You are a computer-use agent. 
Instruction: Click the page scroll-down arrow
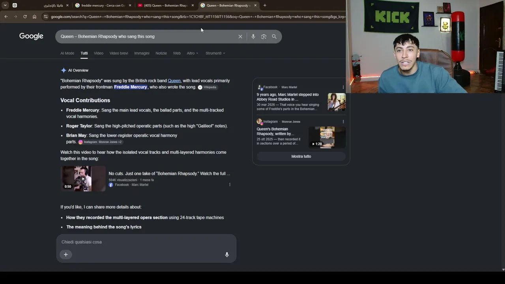tap(503, 270)
